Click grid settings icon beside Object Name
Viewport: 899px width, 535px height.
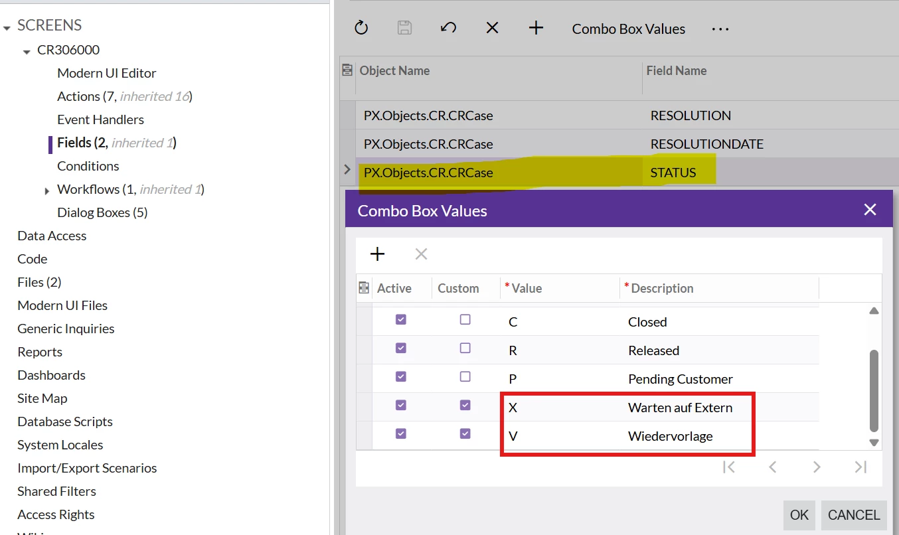(347, 70)
